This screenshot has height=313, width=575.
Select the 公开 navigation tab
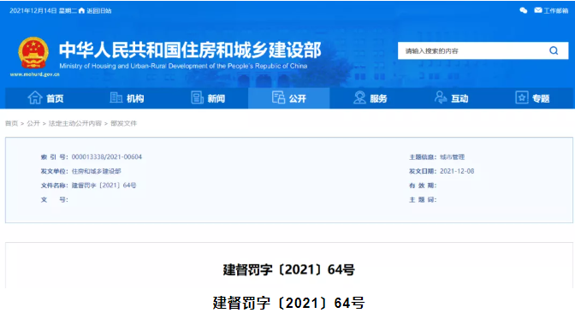click(289, 98)
